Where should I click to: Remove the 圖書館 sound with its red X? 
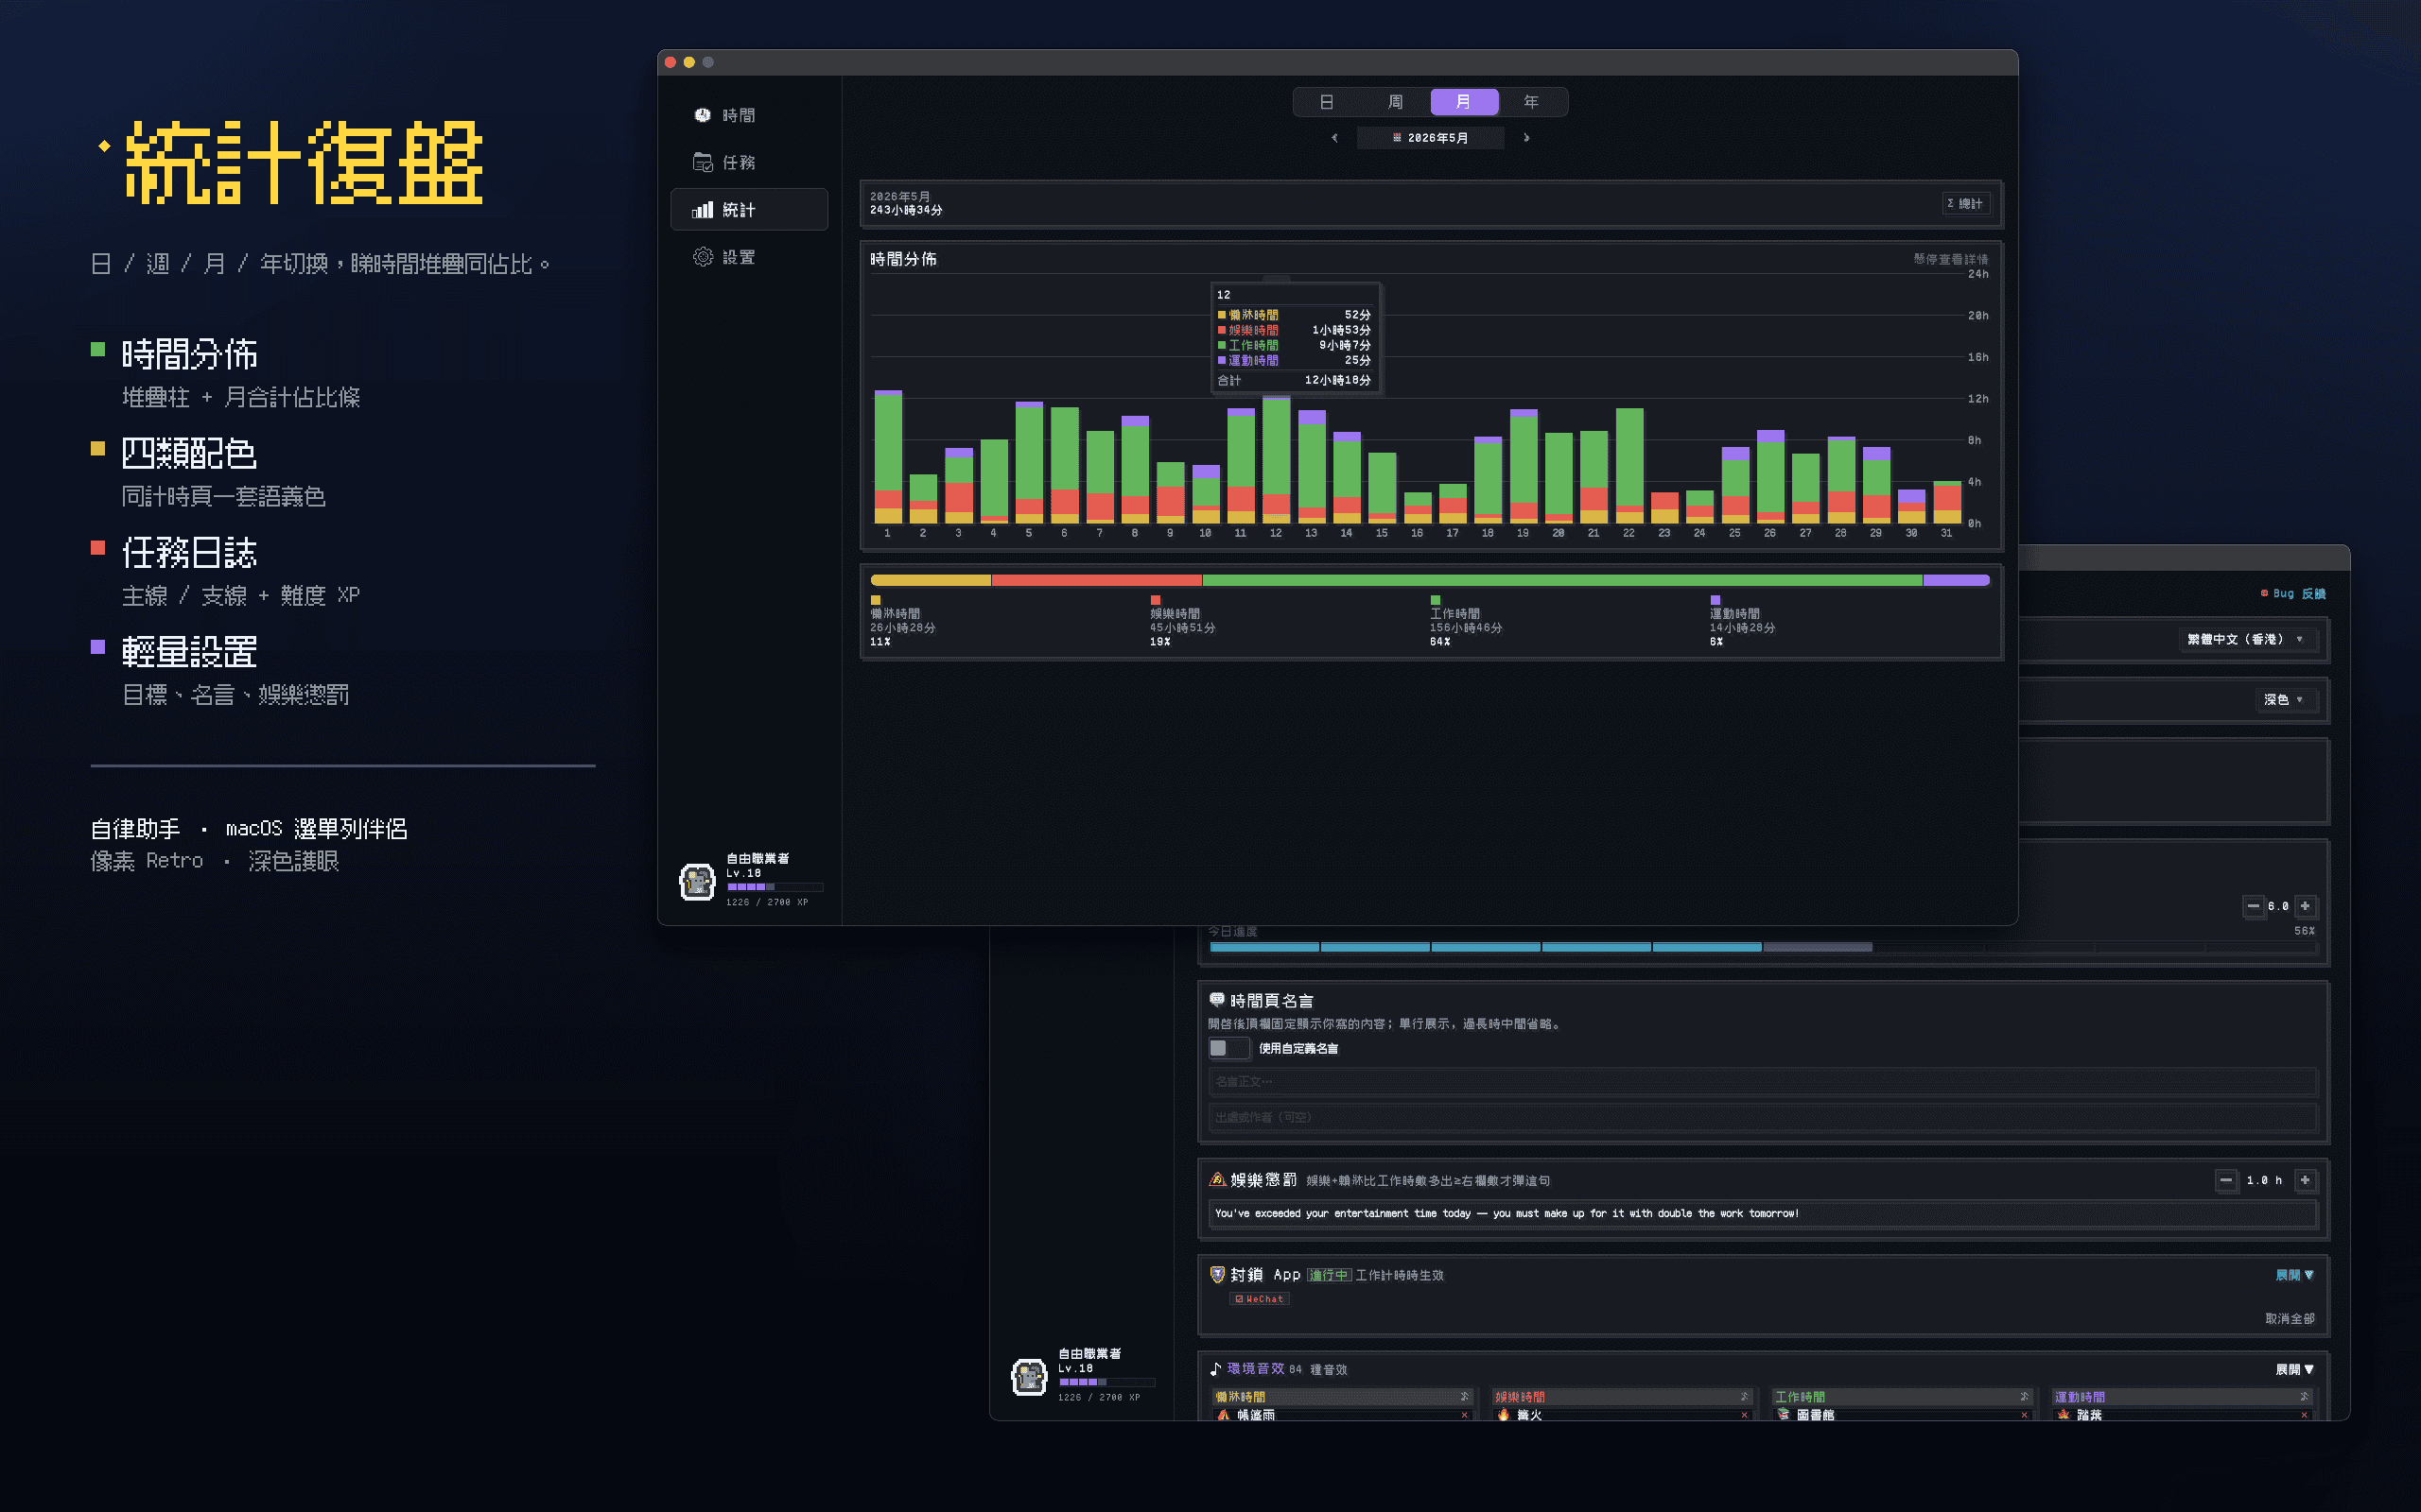2024,1415
